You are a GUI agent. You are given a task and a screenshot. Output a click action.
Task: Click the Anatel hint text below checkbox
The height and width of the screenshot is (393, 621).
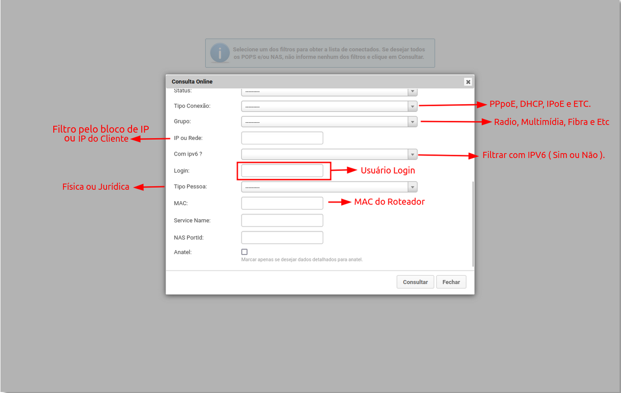(302, 259)
